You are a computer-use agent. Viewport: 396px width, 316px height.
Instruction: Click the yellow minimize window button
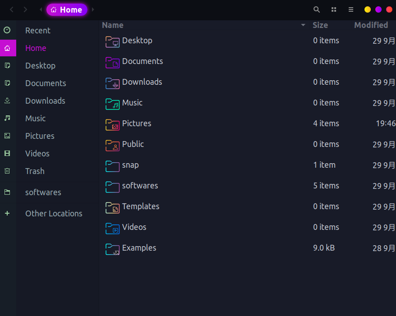368,9
